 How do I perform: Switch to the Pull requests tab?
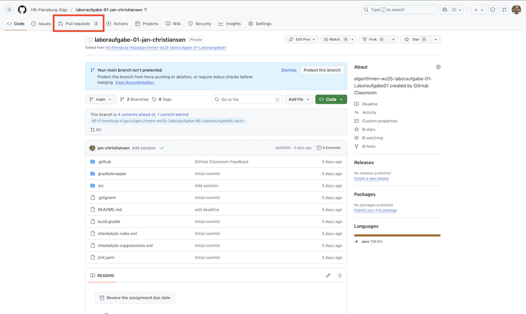click(x=78, y=24)
